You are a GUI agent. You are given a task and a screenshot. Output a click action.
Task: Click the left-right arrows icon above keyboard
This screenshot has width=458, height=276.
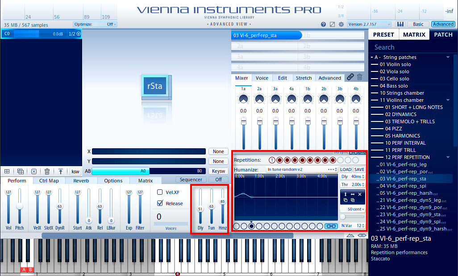pyautogui.click(x=362, y=235)
